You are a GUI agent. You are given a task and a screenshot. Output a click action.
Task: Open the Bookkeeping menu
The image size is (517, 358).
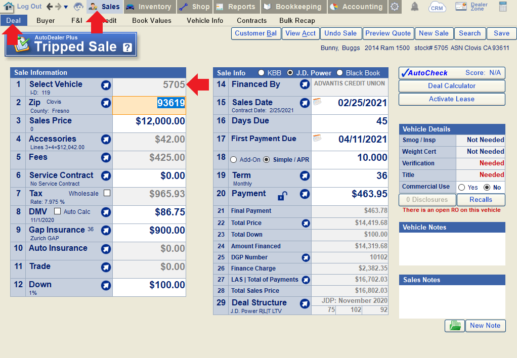294,7
